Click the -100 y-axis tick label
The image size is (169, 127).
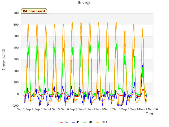[16, 106]
